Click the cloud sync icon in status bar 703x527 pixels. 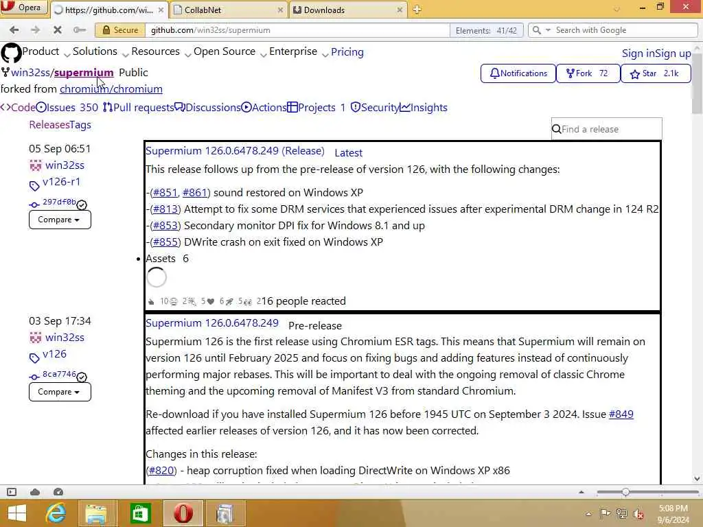(x=35, y=492)
